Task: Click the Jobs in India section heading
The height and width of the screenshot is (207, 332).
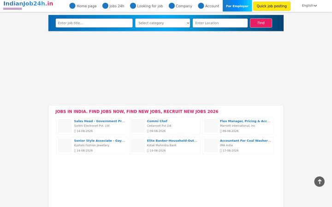Action: 137,111
